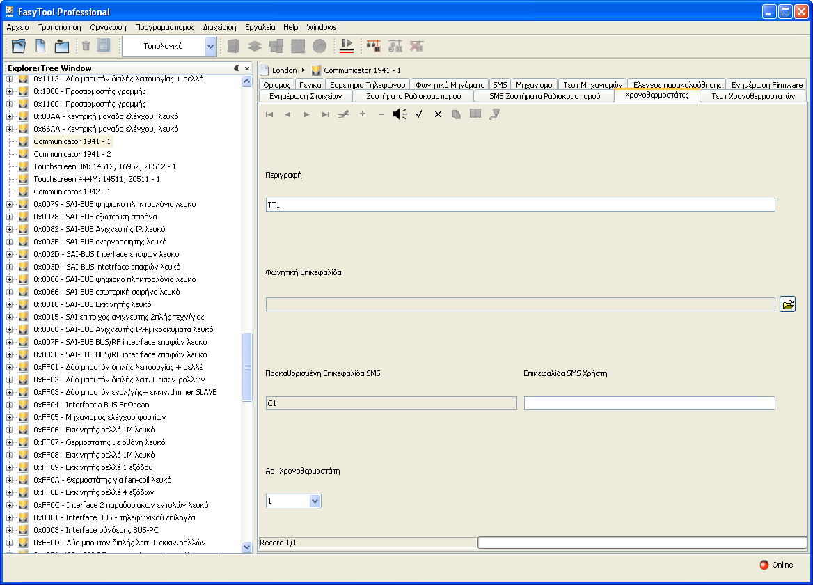Click the edit record pencil icon

(344, 114)
